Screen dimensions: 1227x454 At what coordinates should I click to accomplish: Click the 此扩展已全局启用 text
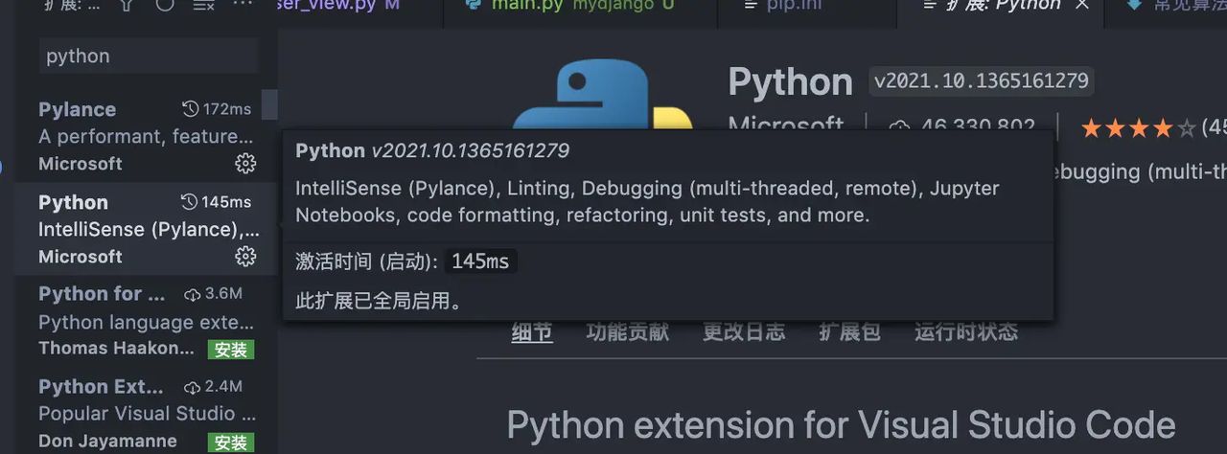coord(379,301)
